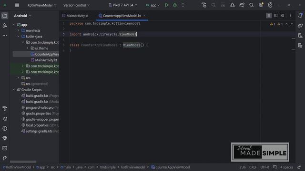The image size is (305, 171).
Task: Open the Project tool window
Action: (x=5, y=16)
